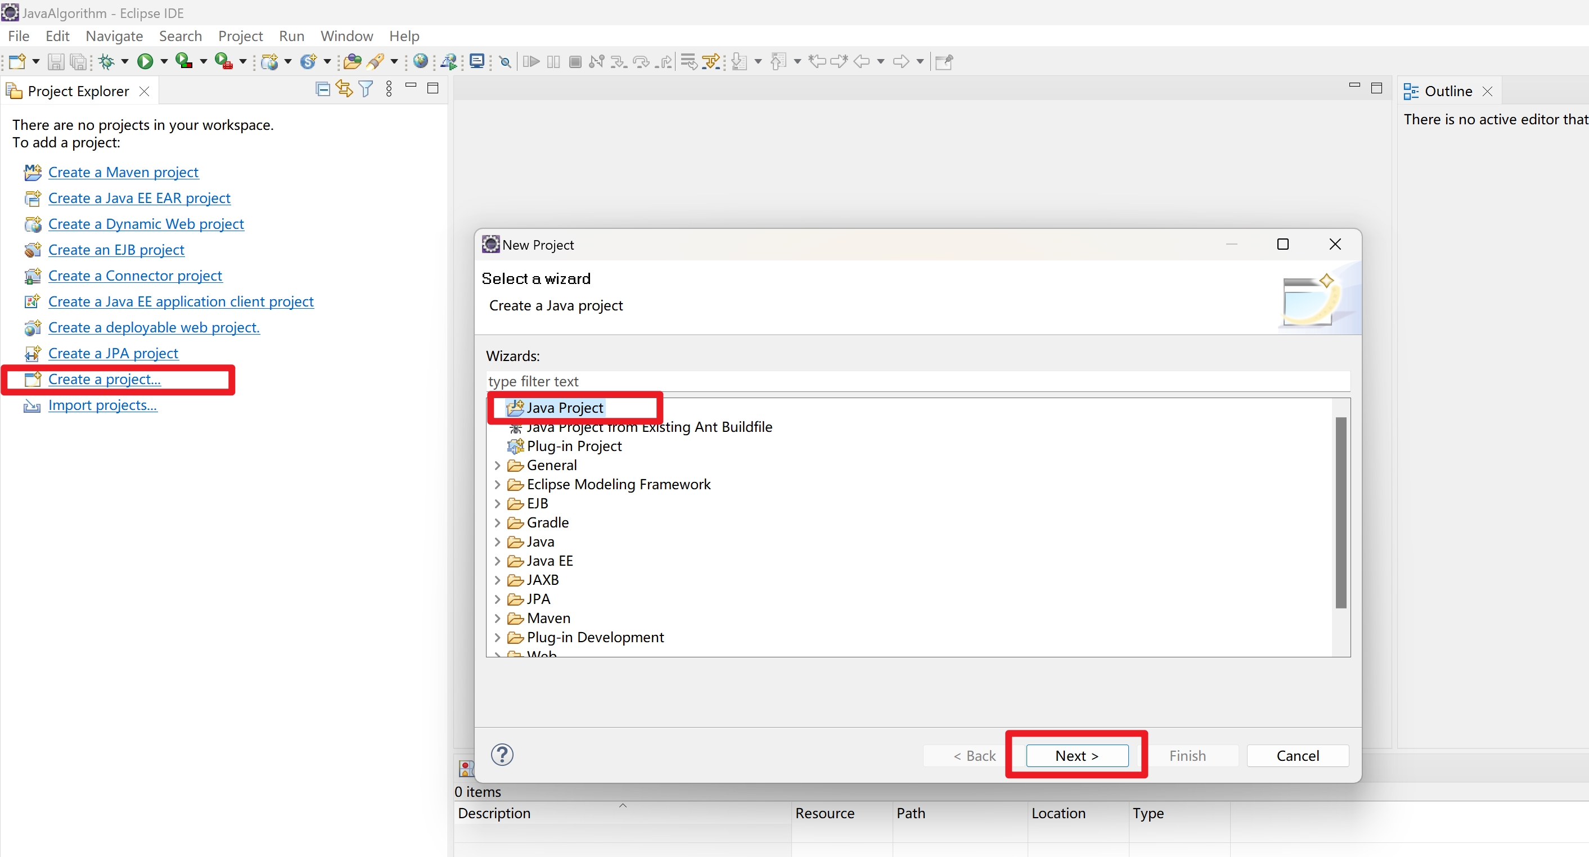Click the Suspend debug icon
Viewport: 1589px width, 857px height.
(x=553, y=61)
